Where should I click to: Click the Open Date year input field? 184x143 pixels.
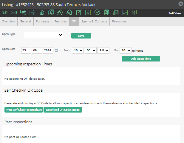pyautogui.click(x=48, y=50)
